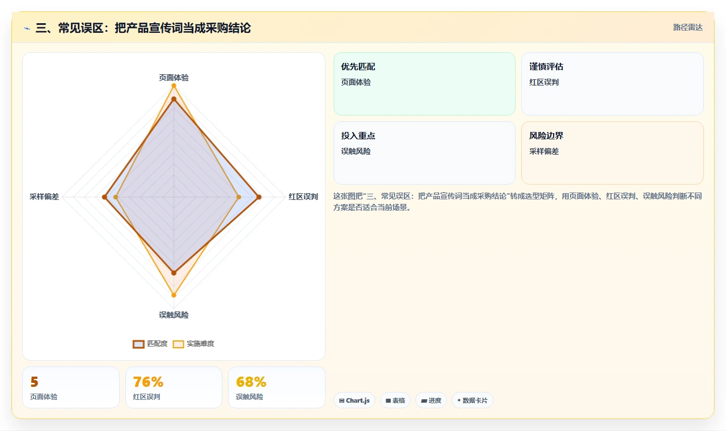
Task: Click 页面体验 caption under the 5 stat
Action: point(44,397)
